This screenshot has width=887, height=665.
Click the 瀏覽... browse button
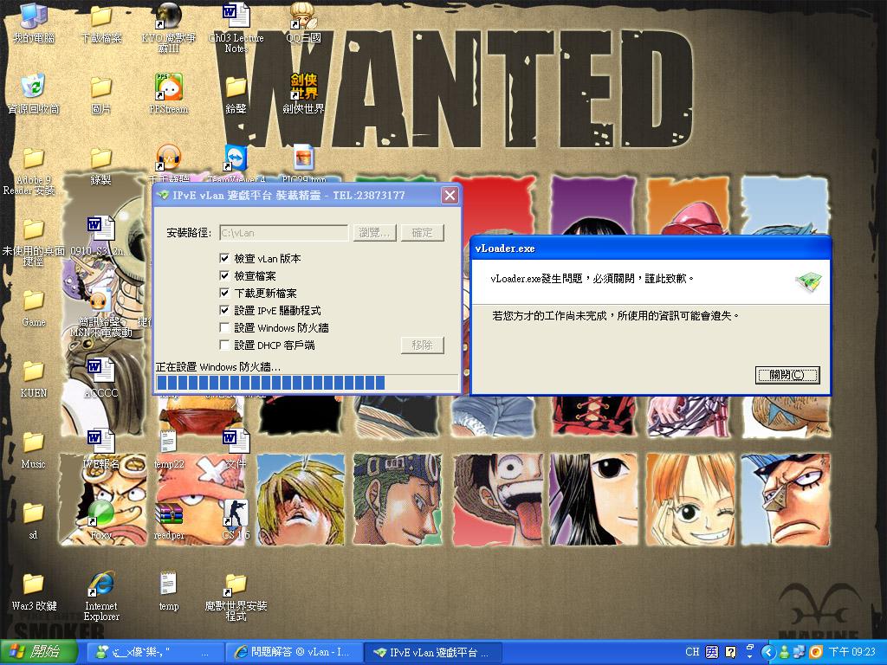click(x=374, y=232)
